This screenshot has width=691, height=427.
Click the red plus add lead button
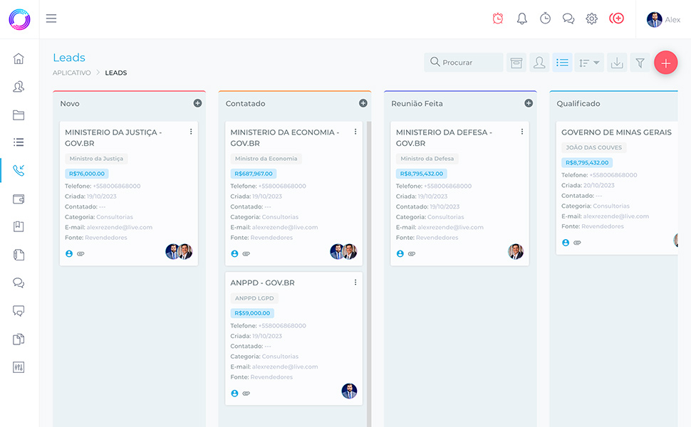tap(666, 63)
